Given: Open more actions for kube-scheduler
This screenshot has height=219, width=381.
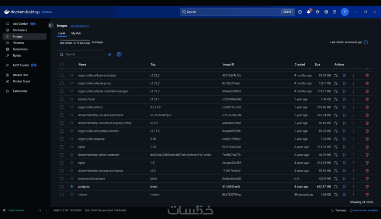Looking at the screenshot, I should pyautogui.click(x=353, y=76).
